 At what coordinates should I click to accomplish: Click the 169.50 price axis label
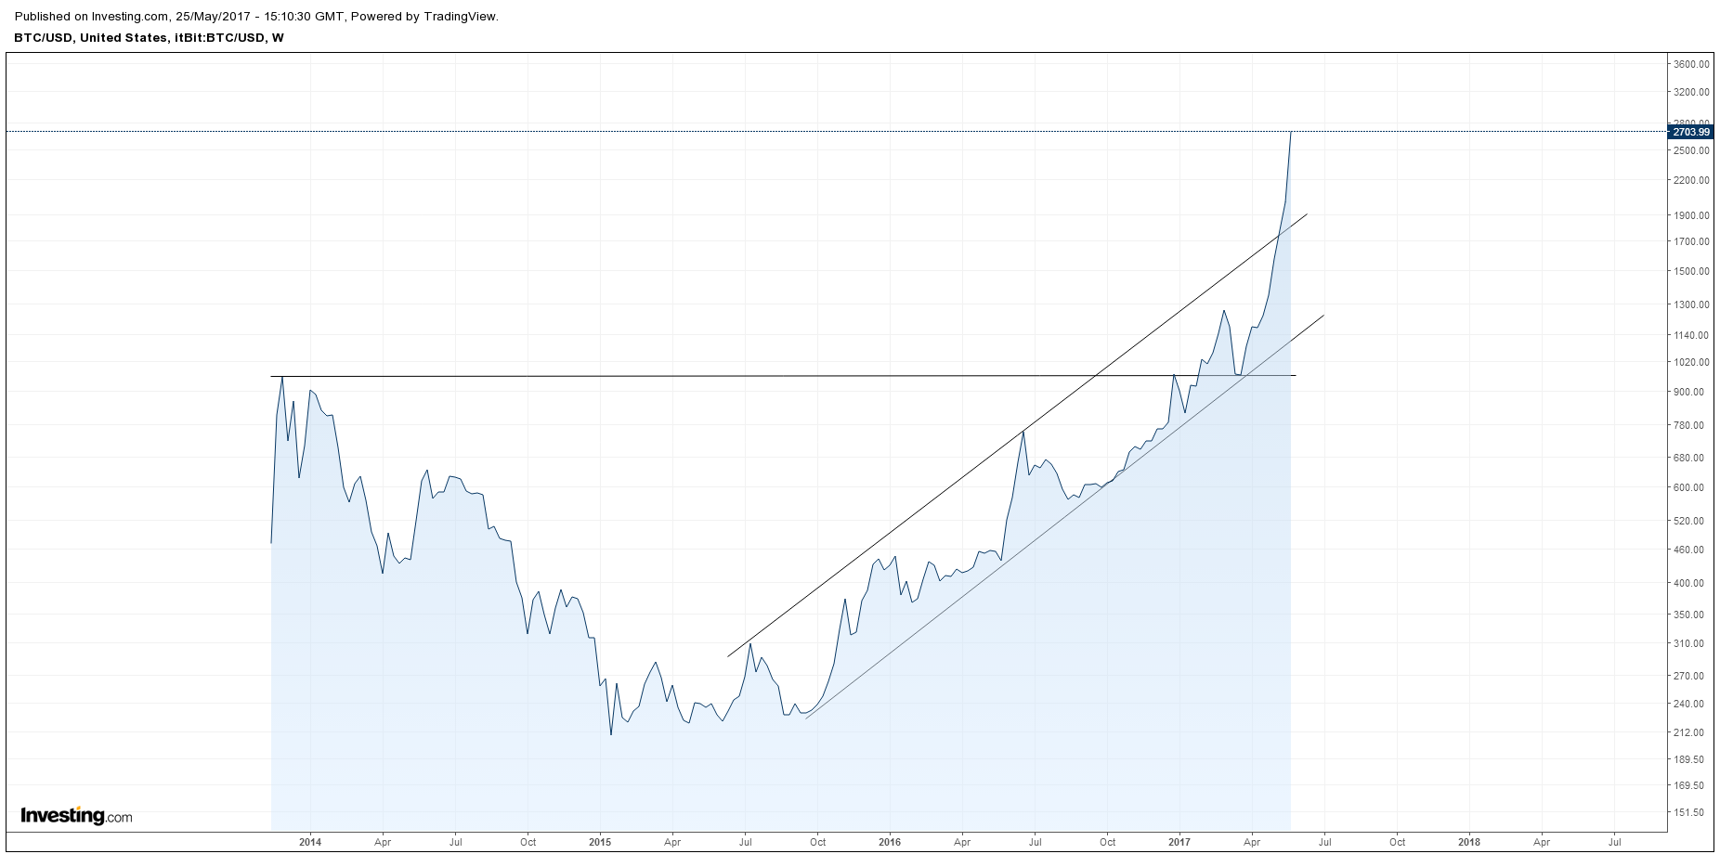(1689, 785)
